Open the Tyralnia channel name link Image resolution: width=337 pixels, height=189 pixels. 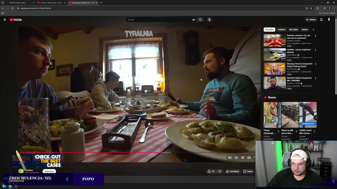click(x=29, y=170)
